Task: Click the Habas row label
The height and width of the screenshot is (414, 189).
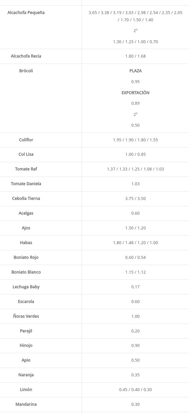Action: [x=26, y=243]
